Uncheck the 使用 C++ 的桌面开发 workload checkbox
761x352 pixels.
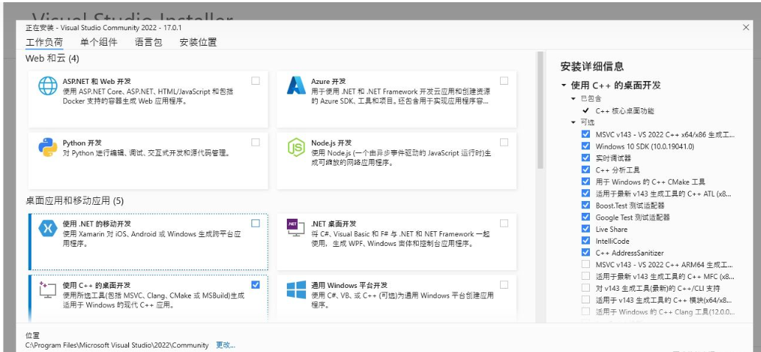point(255,284)
